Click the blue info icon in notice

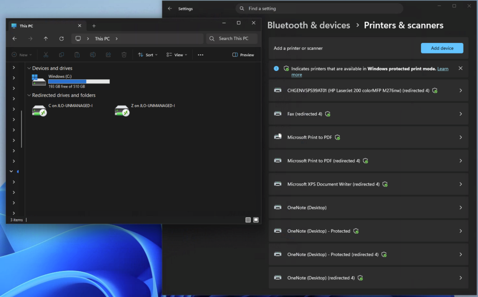(276, 69)
